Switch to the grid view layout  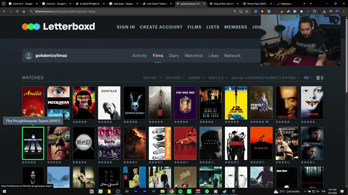pos(318,78)
